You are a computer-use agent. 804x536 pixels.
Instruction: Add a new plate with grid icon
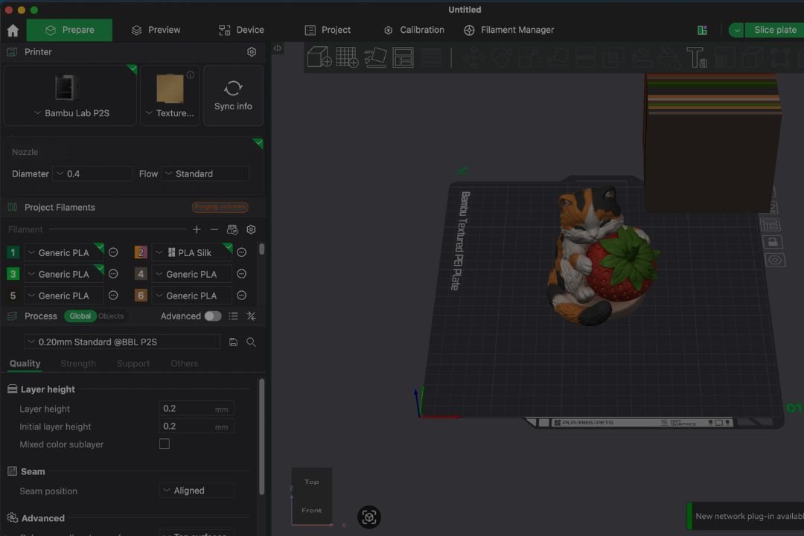tap(347, 57)
